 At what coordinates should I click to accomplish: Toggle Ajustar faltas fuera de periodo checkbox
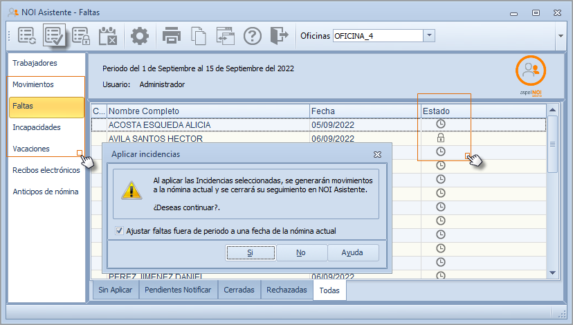click(120, 231)
